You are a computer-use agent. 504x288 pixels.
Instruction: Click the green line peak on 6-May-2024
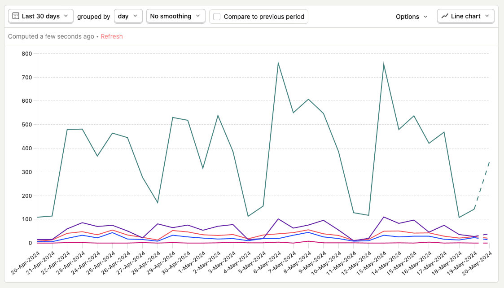pos(278,63)
